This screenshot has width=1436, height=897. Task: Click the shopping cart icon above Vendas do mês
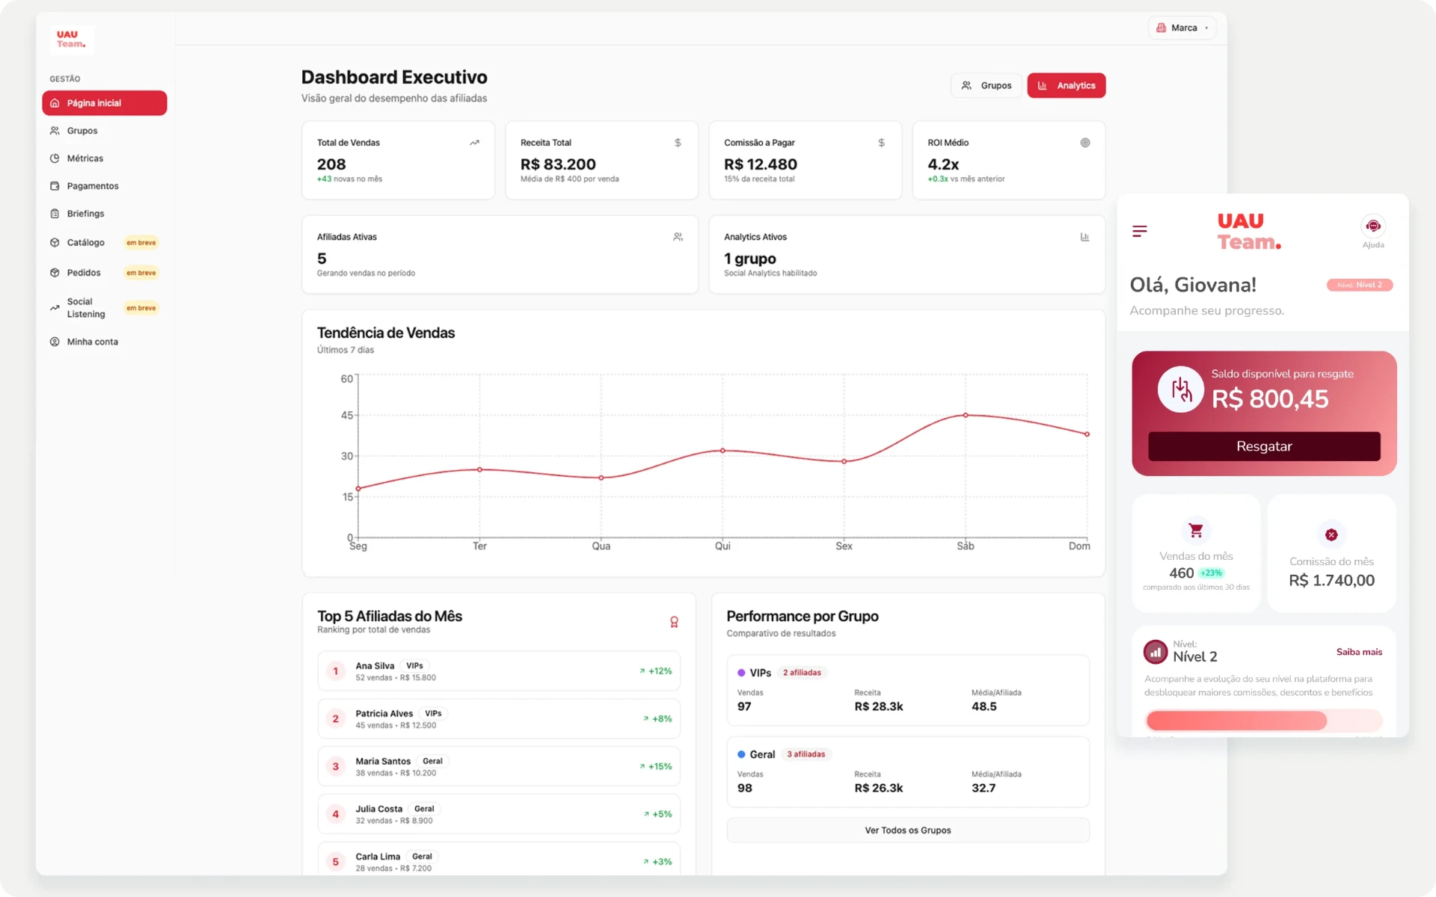pyautogui.click(x=1196, y=531)
